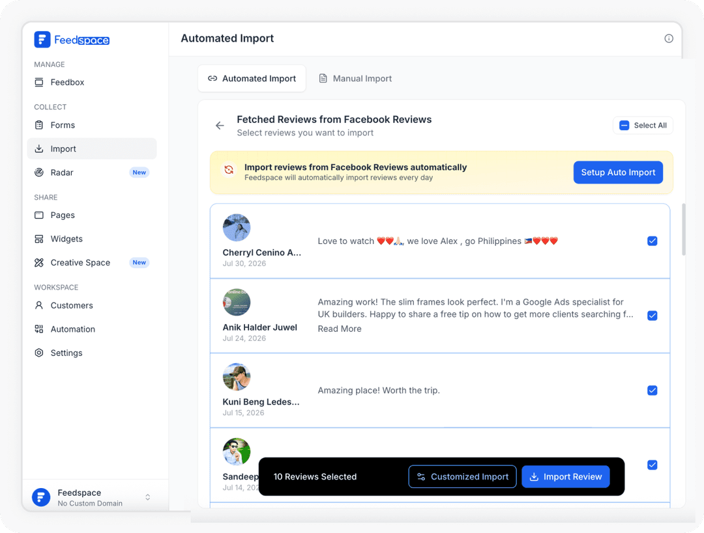This screenshot has height=533, width=704.
Task: Click the Feedspace logo icon
Action: click(x=42, y=40)
